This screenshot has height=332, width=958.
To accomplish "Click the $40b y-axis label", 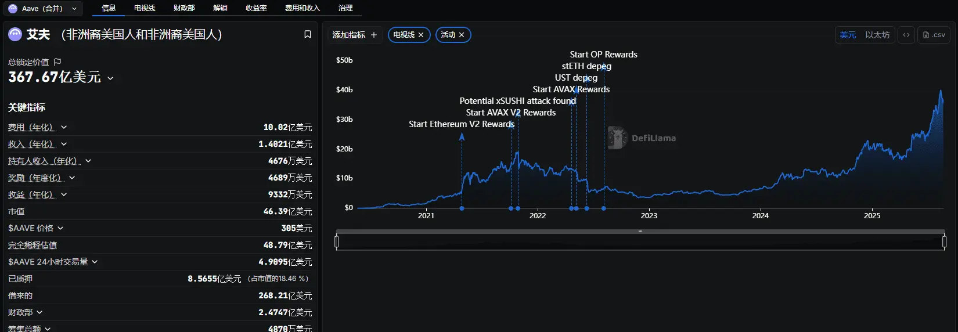I will coord(344,89).
